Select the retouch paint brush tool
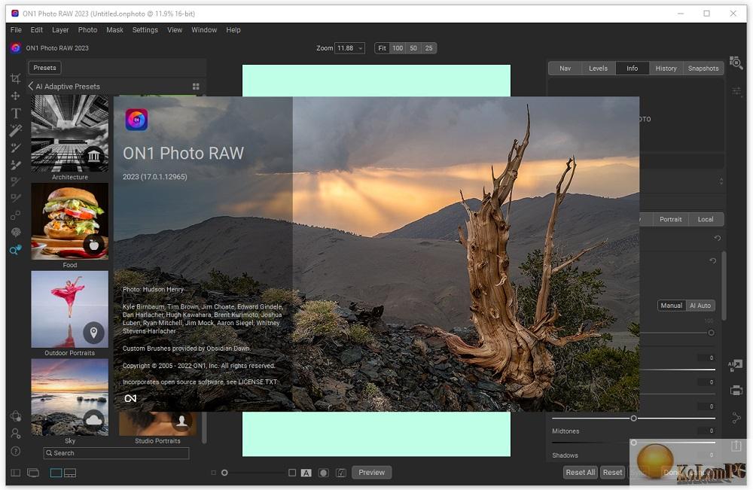 pos(15,165)
